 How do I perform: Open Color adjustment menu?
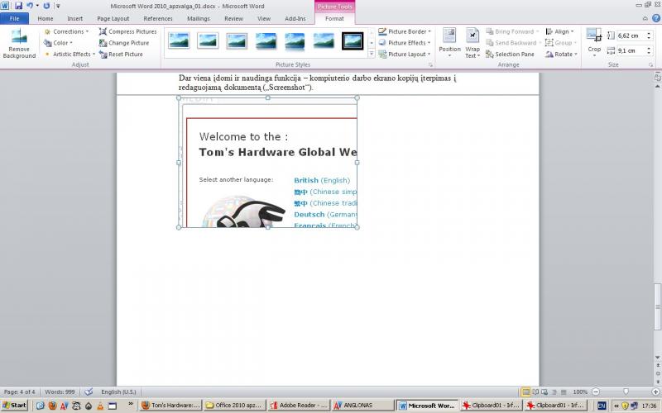(x=58, y=43)
